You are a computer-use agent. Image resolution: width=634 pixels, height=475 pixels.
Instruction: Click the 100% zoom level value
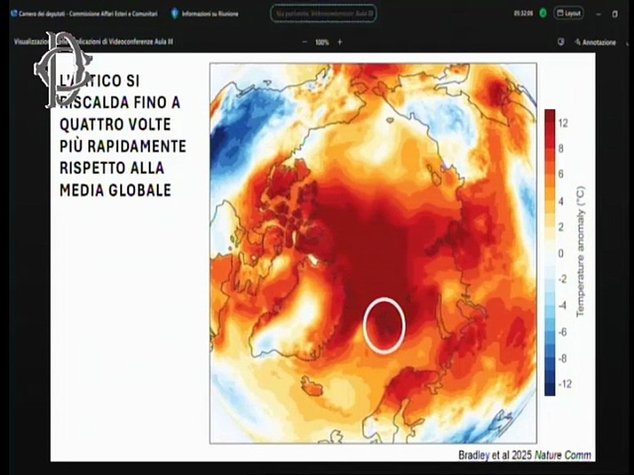[322, 42]
